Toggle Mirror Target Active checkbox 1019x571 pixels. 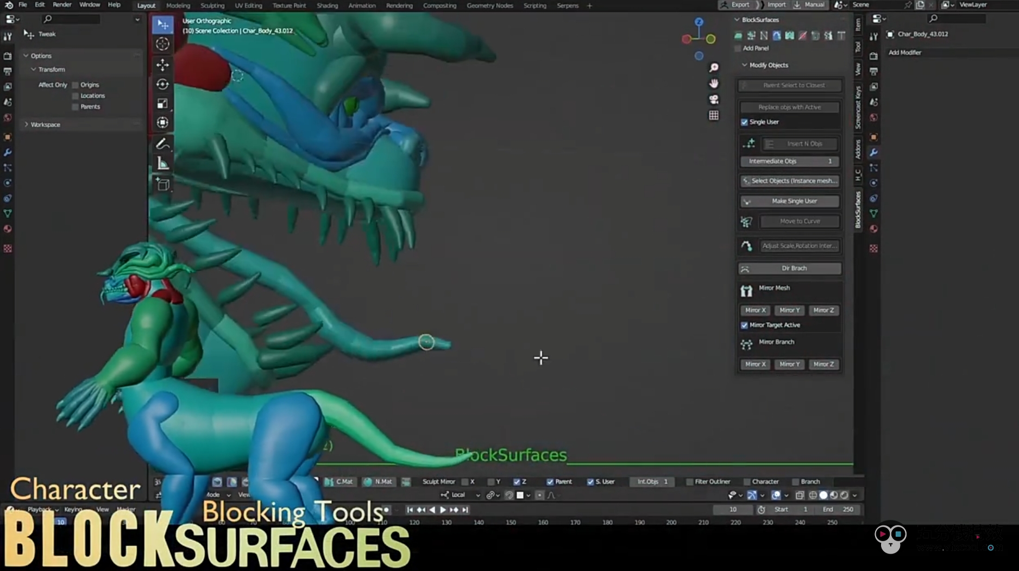(744, 325)
